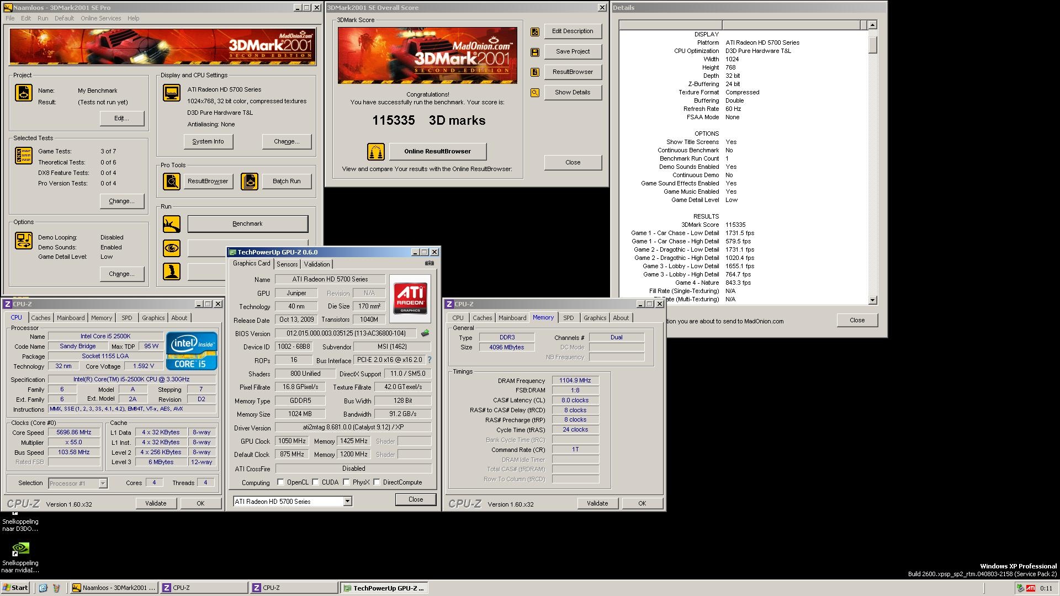Switch to TechPowerUp GPU-Z taskbar item
Image resolution: width=1060 pixels, height=596 pixels.
pos(384,588)
